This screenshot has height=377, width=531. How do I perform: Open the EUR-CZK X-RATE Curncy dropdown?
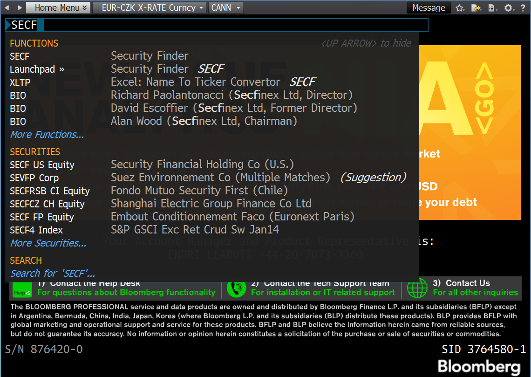(x=150, y=7)
